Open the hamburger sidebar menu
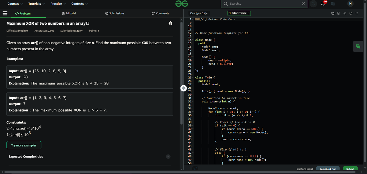Image resolution: width=367 pixels, height=174 pixels. [x=5, y=13]
